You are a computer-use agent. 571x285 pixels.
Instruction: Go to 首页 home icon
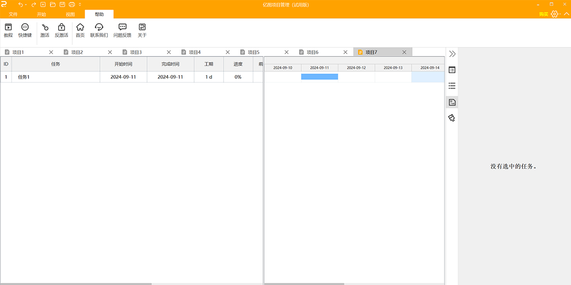click(x=80, y=30)
